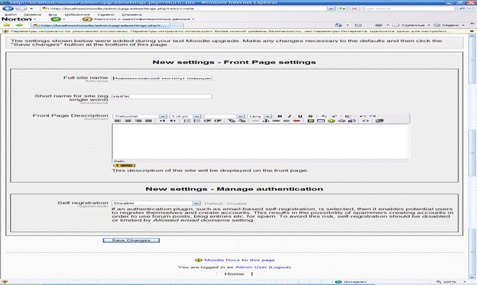This screenshot has height=285, width=477.
Task: Insert image icon in editor toolbar
Action: (x=310, y=121)
